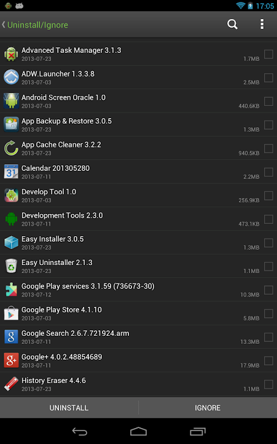Tap the IGNORE button

pyautogui.click(x=208, y=408)
